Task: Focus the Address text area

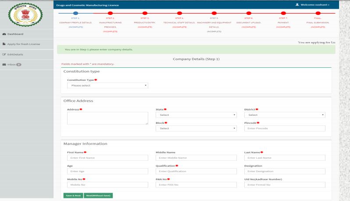Action: click(x=107, y=118)
